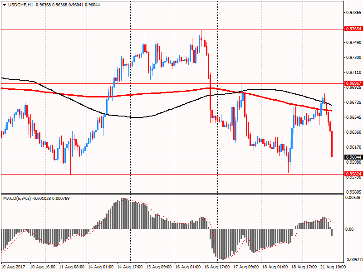Select the 0.95605 price scale value
The image size is (363, 272).
pos(353,192)
